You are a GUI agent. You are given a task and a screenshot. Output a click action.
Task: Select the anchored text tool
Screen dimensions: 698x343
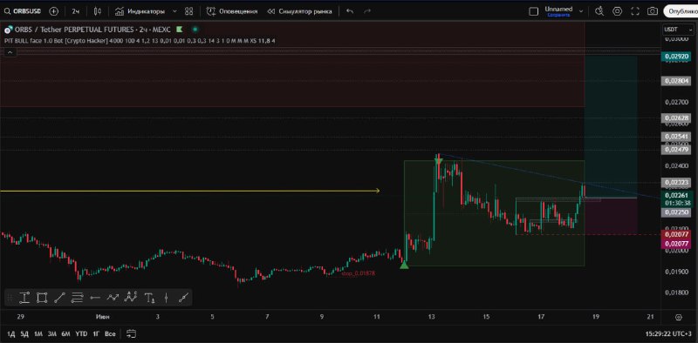(x=149, y=298)
